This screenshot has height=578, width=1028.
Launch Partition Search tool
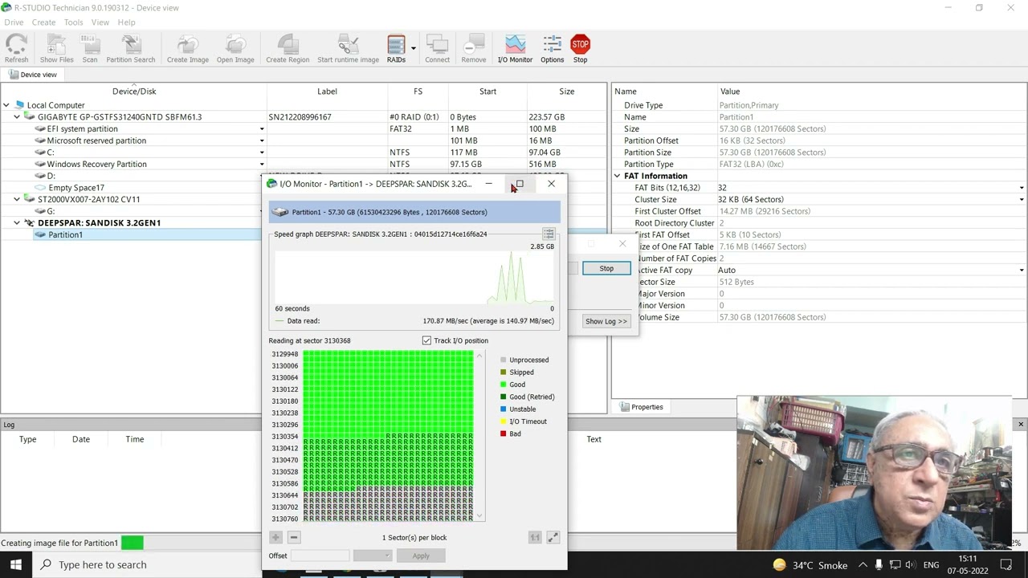(131, 49)
